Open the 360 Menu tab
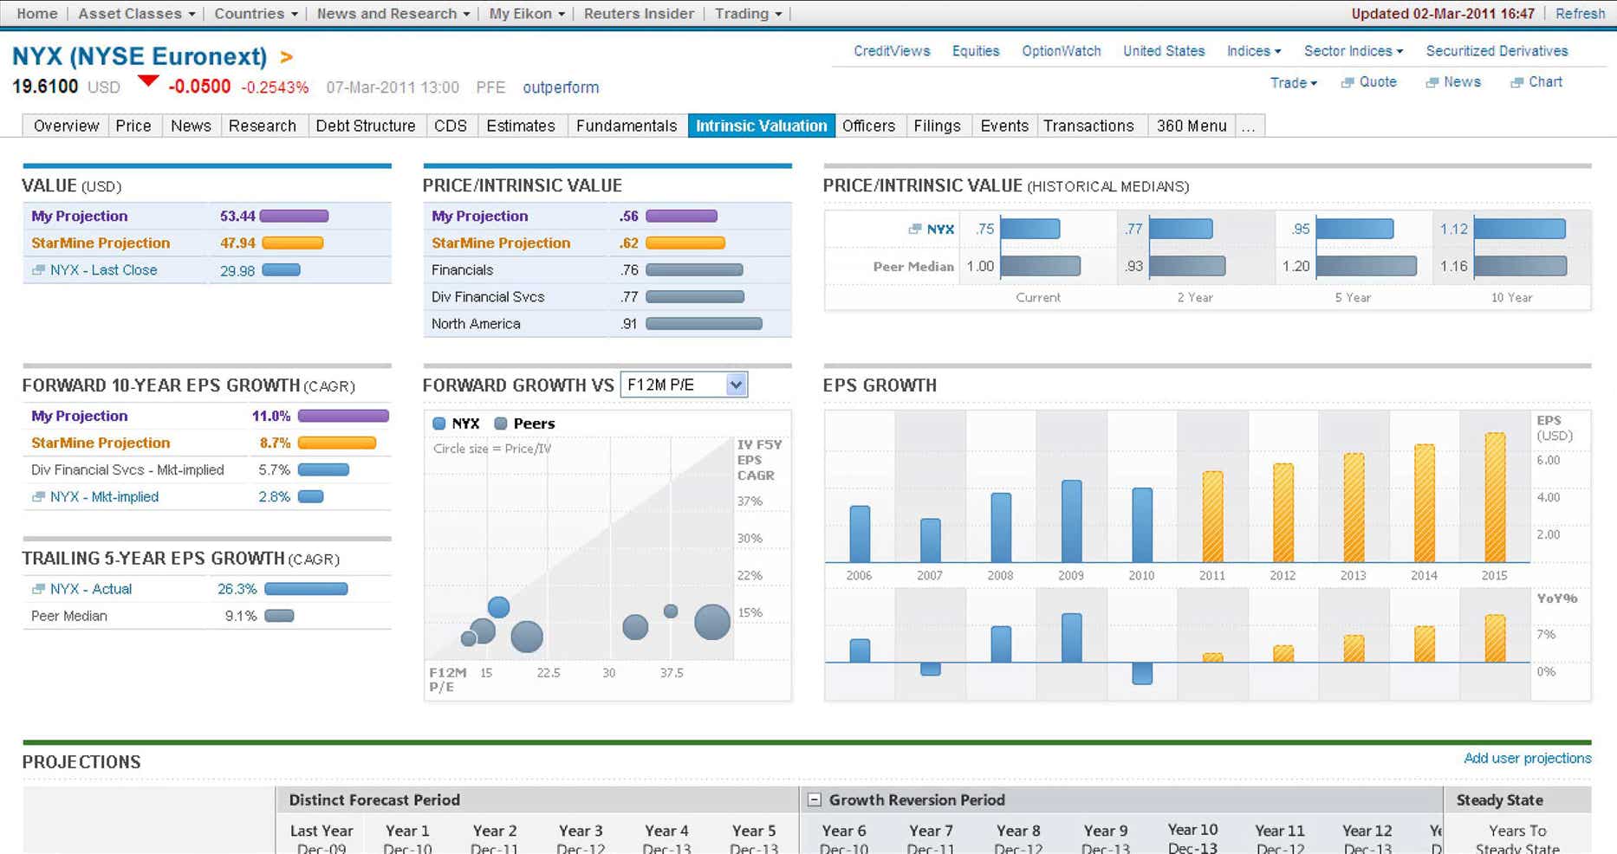Screen dimensions: 1617x854 click(1192, 126)
